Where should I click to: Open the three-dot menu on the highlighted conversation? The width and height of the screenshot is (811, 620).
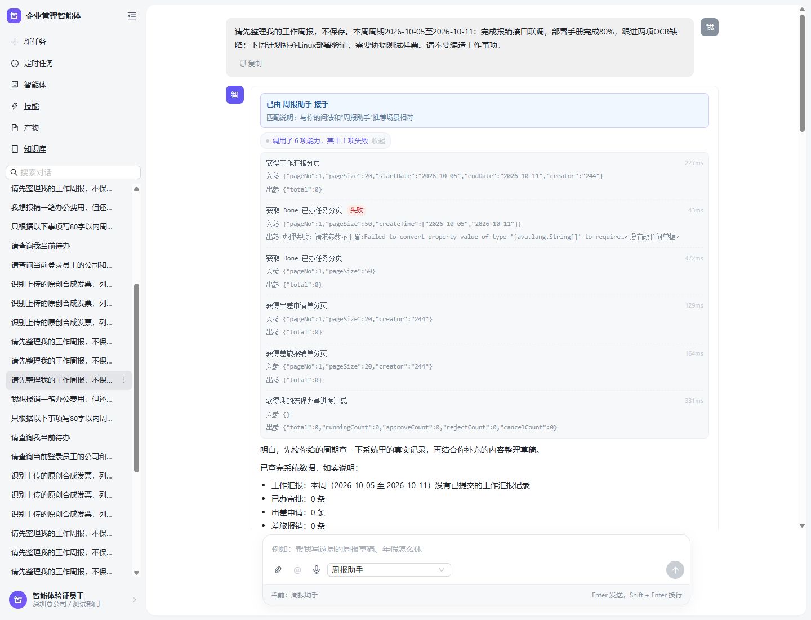[x=124, y=380]
